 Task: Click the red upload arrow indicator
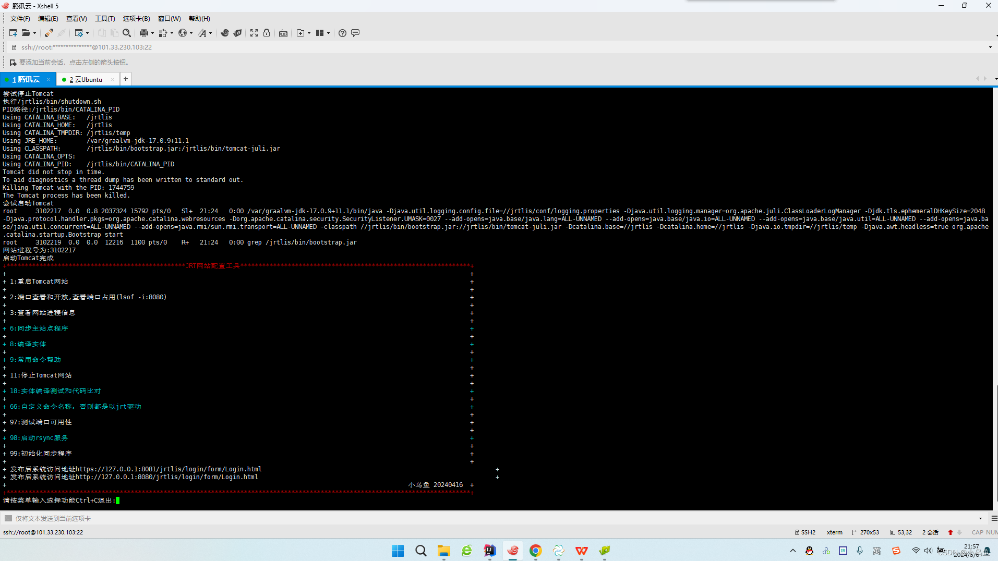pos(951,532)
